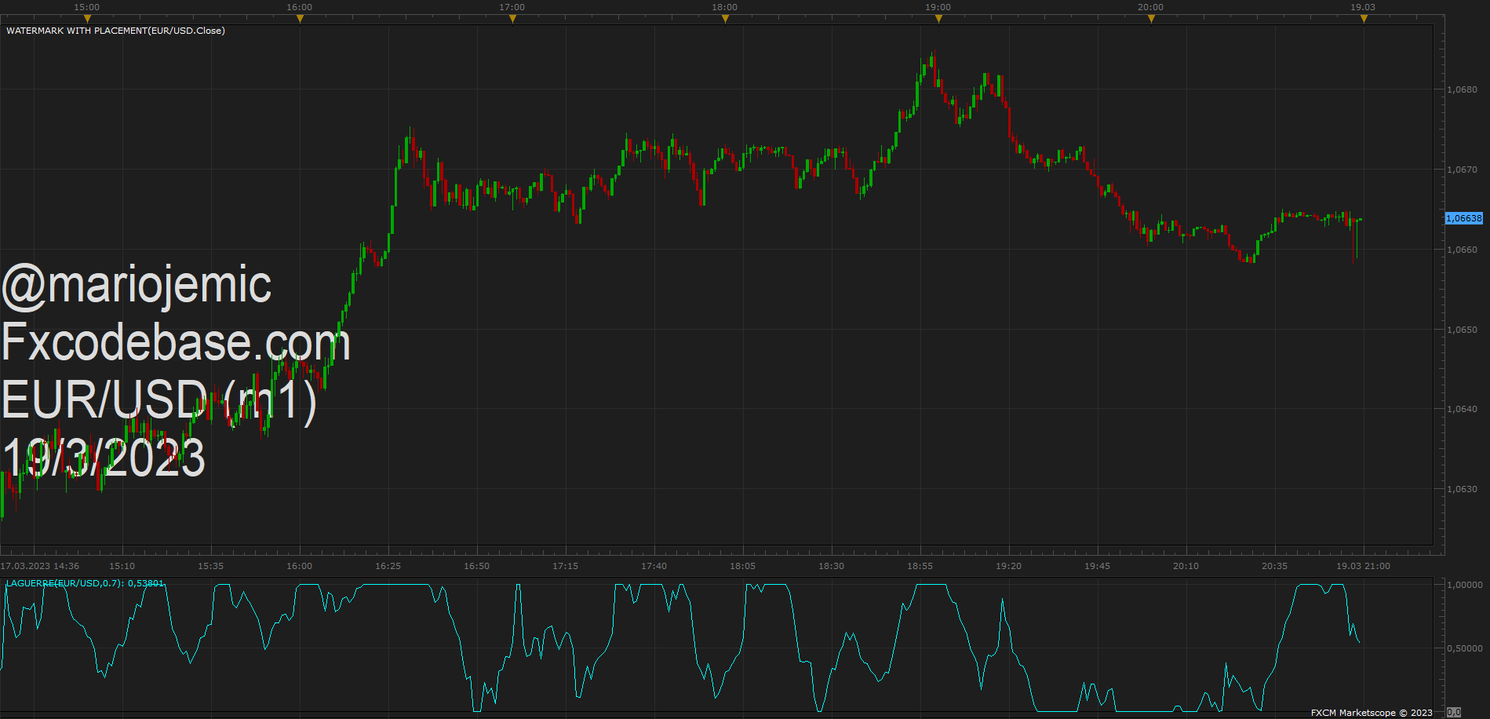Click the 1,00000 oscillator scale label

pyautogui.click(x=1465, y=585)
